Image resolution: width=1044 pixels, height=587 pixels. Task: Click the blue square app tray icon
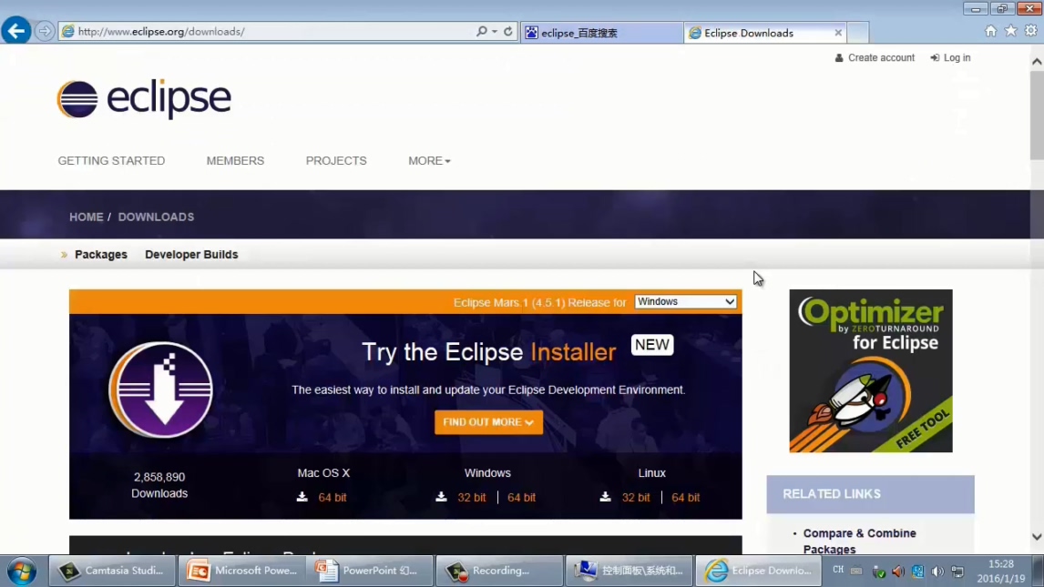click(917, 572)
